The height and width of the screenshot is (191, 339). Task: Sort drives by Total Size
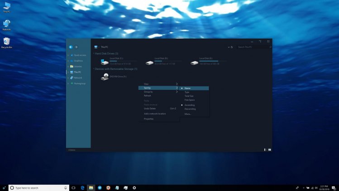pyautogui.click(x=189, y=96)
